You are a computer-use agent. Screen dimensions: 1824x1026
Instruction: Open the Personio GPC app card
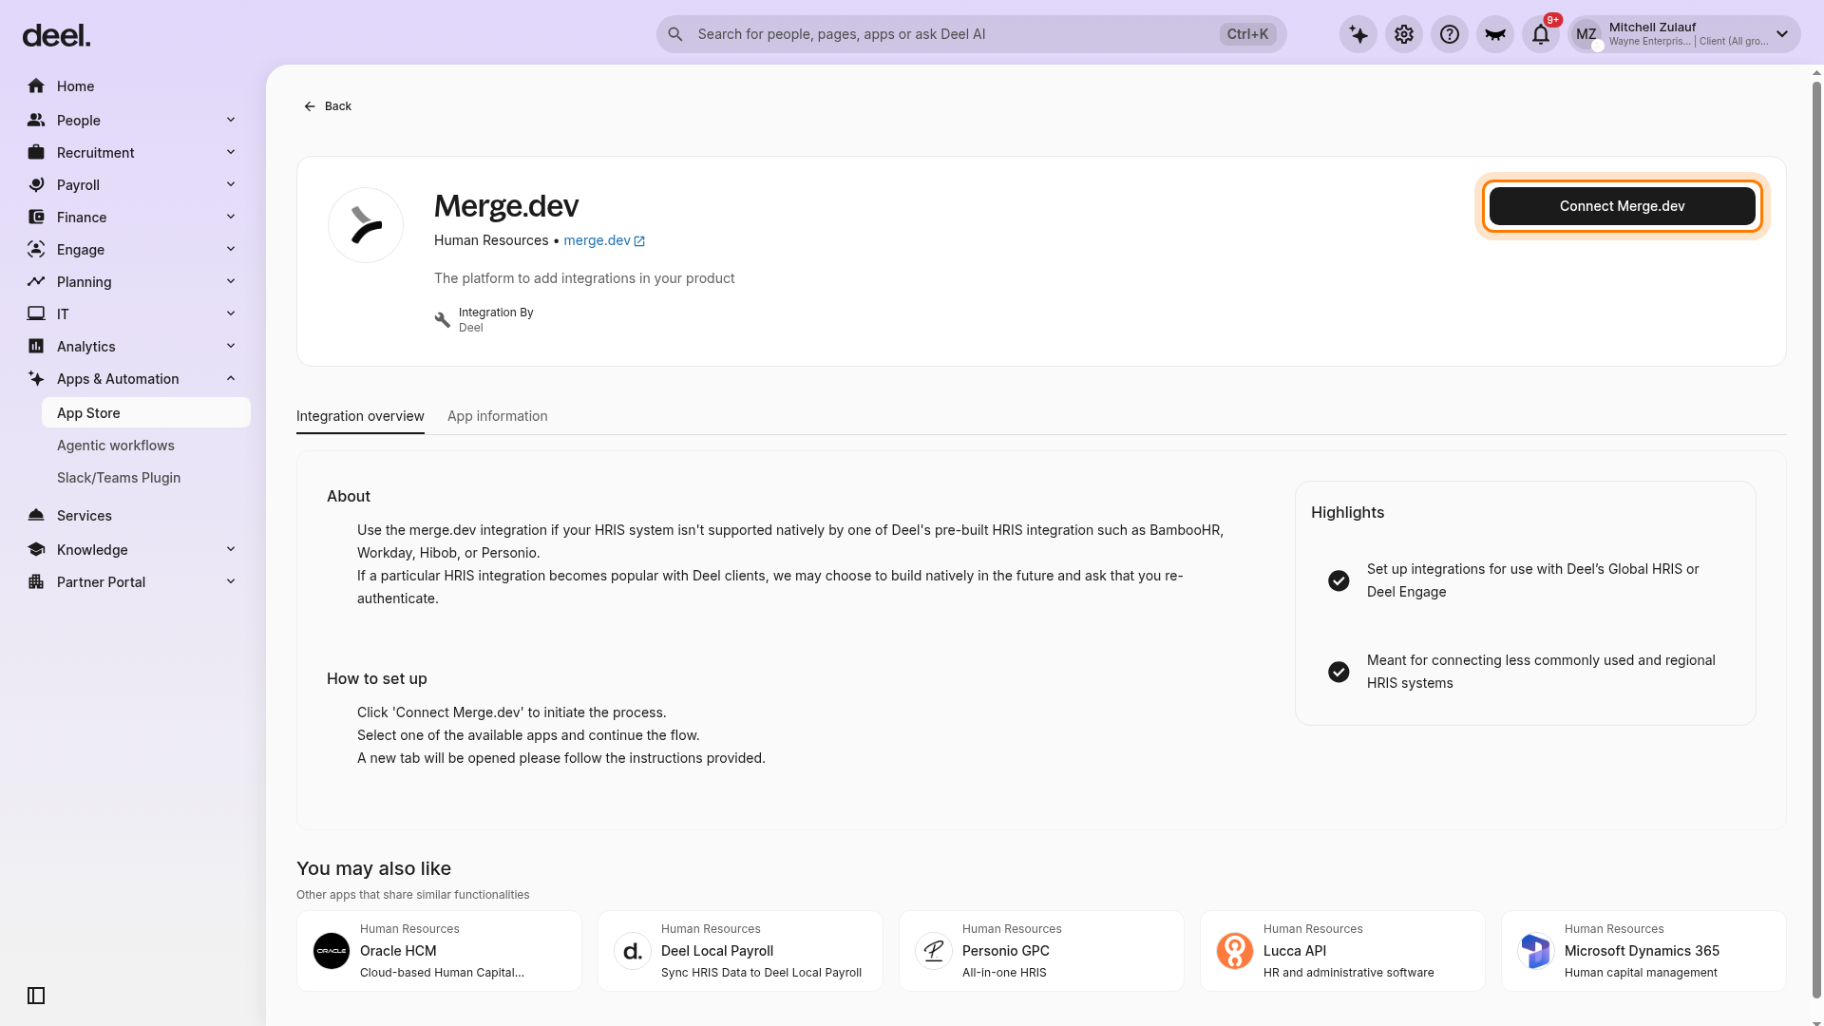pos(1041,951)
